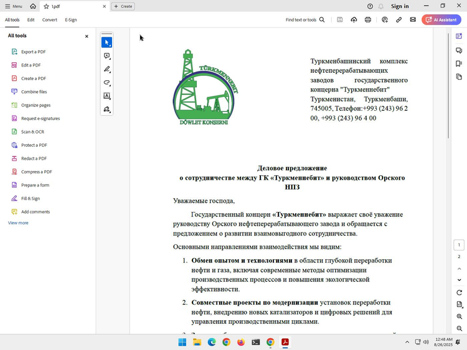Go to previous page with up chevron
This screenshot has height=350, width=467.
(460, 269)
